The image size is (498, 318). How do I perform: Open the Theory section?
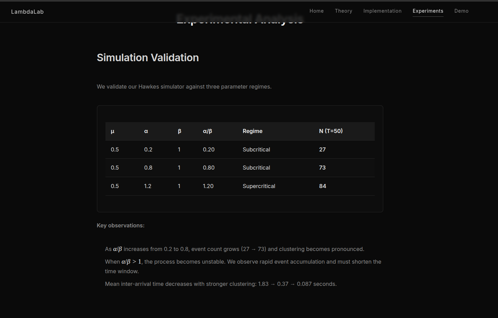343,11
